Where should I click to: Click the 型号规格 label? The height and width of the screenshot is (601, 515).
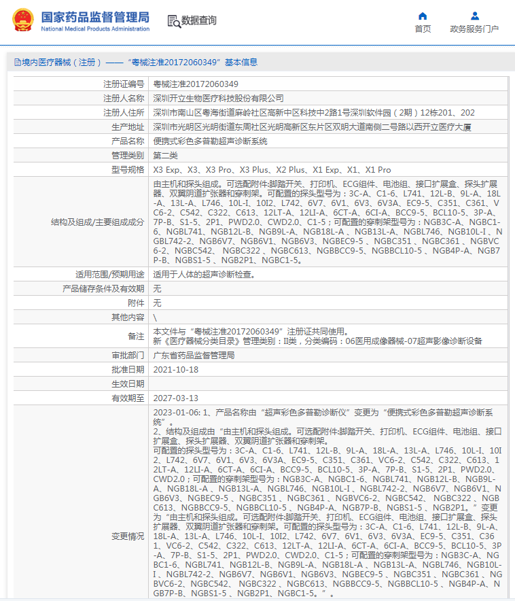click(x=128, y=170)
